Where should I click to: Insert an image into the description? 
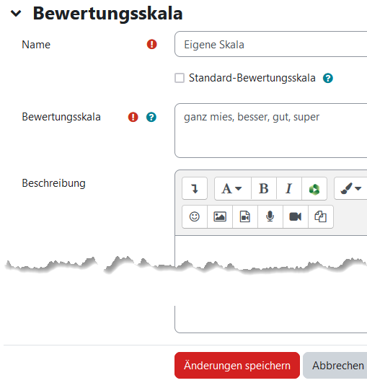(220, 217)
